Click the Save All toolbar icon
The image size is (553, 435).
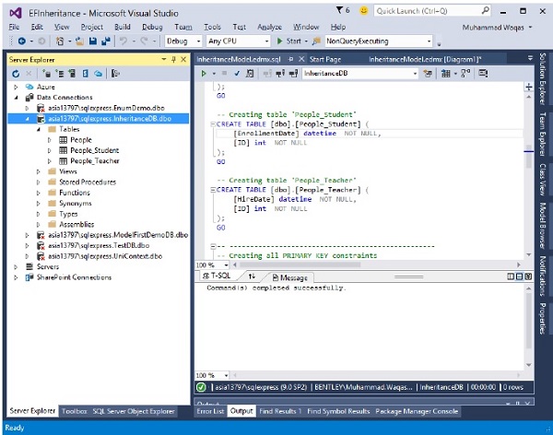tap(106, 41)
